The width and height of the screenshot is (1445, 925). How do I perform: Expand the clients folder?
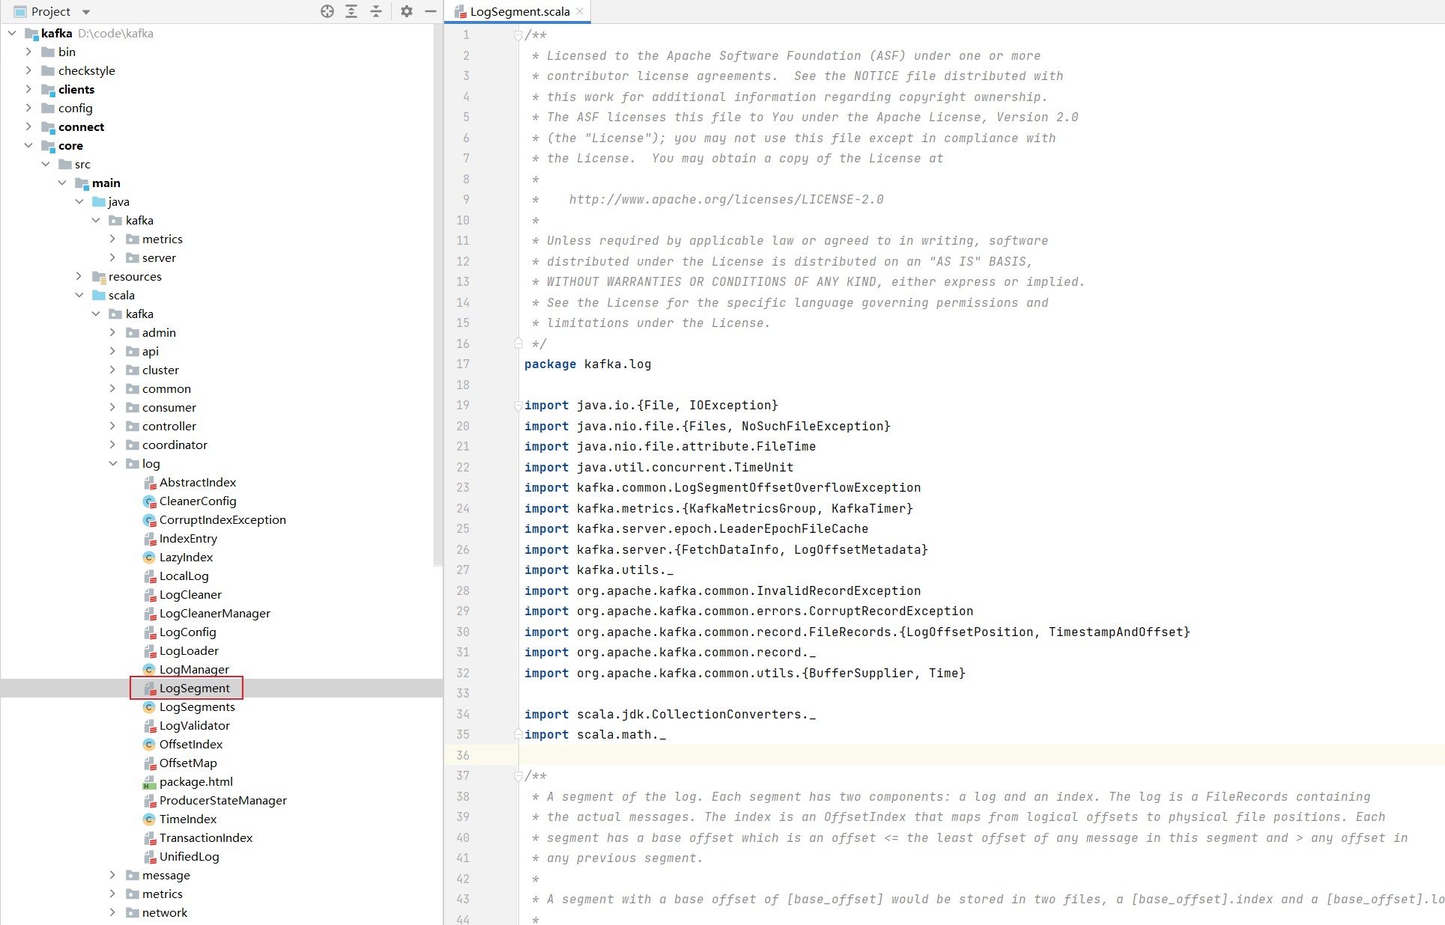point(28,89)
